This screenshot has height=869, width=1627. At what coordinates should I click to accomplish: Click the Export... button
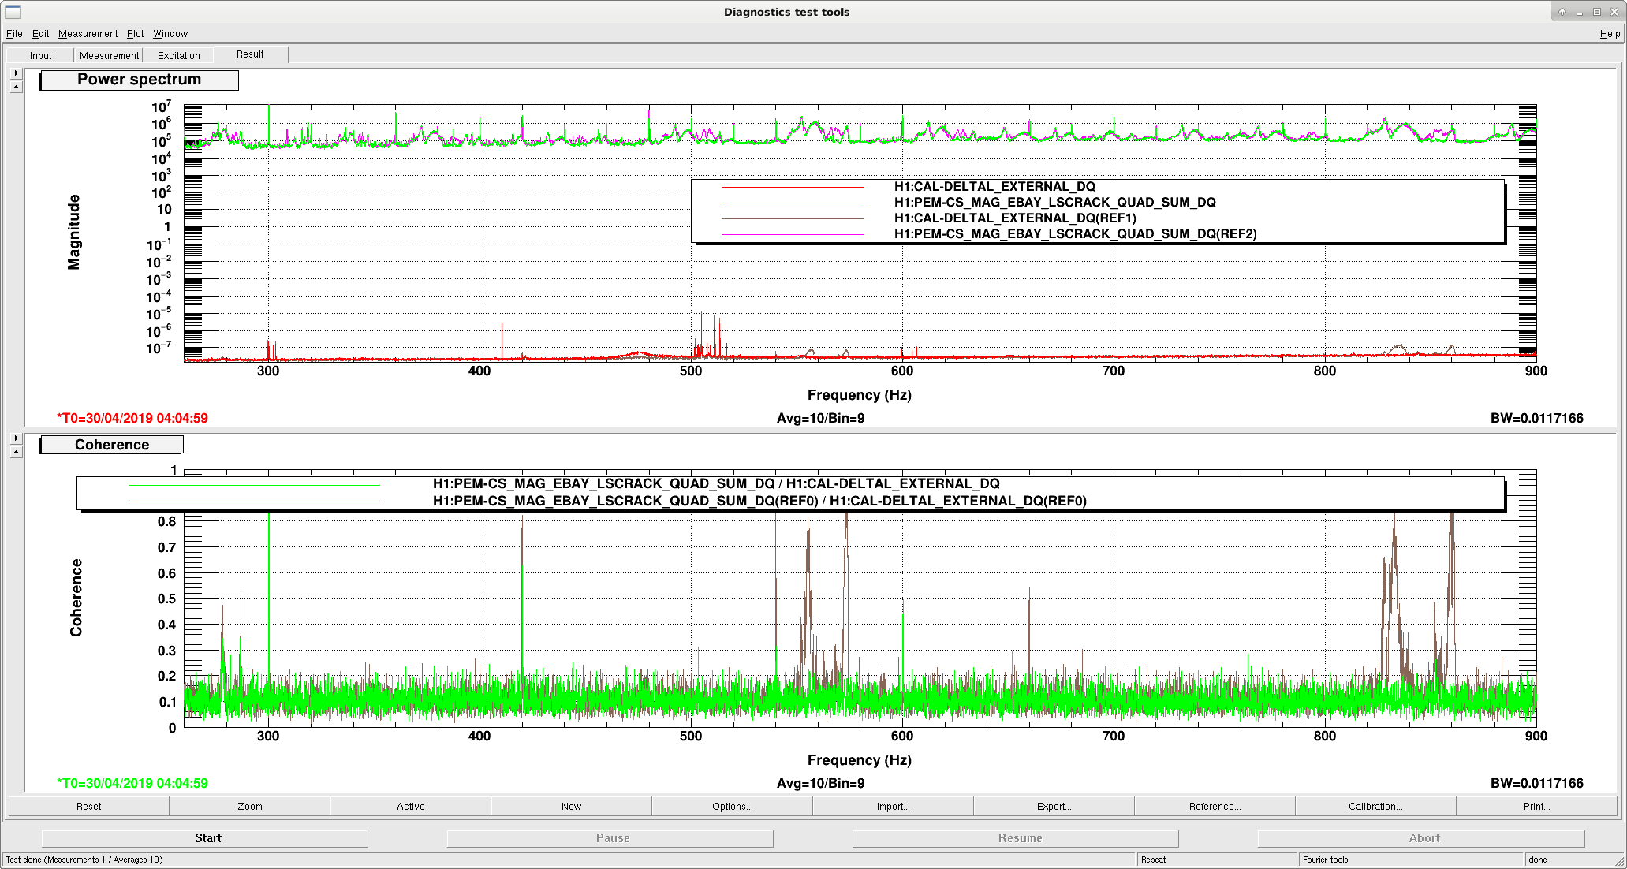[1054, 806]
